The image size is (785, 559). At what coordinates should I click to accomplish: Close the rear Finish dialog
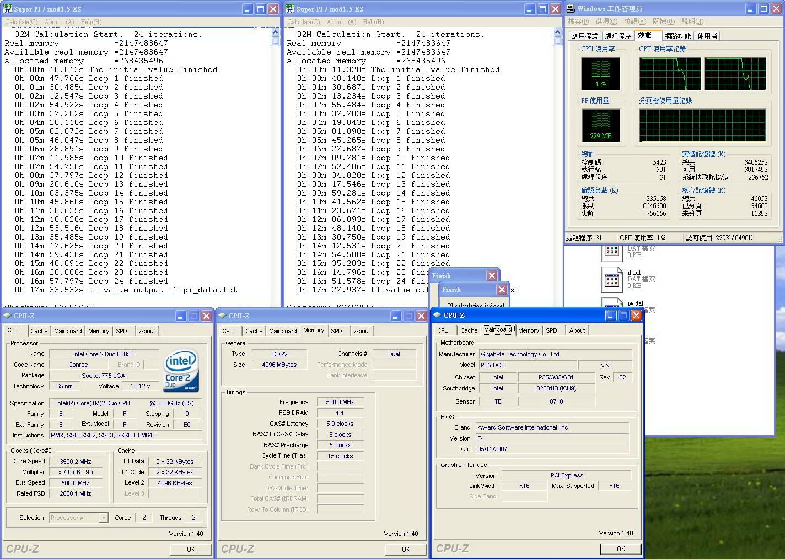(x=492, y=275)
